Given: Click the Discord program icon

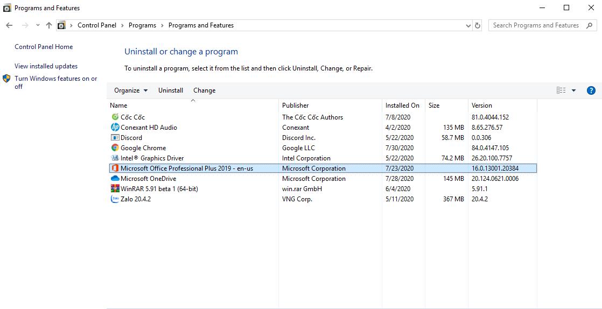Looking at the screenshot, I should (115, 137).
